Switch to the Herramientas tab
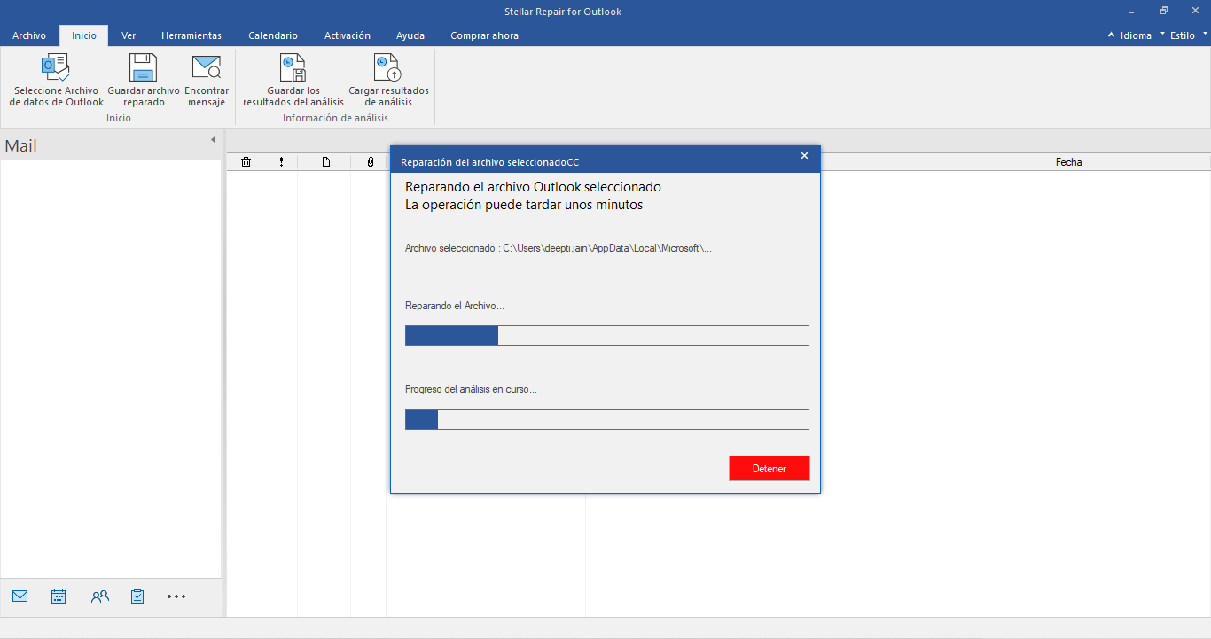Viewport: 1211px width, 639px height. [x=191, y=35]
